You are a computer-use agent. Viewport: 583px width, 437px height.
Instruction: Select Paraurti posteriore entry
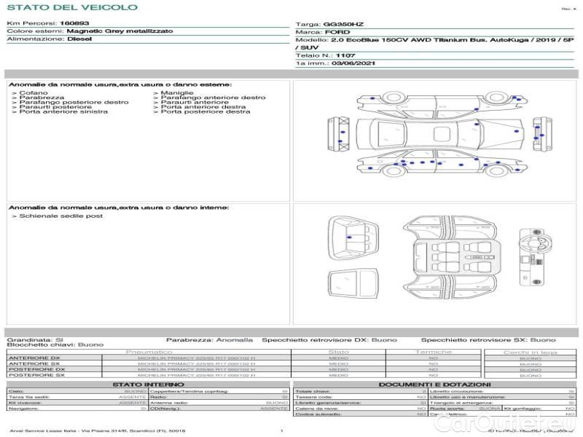(x=55, y=106)
